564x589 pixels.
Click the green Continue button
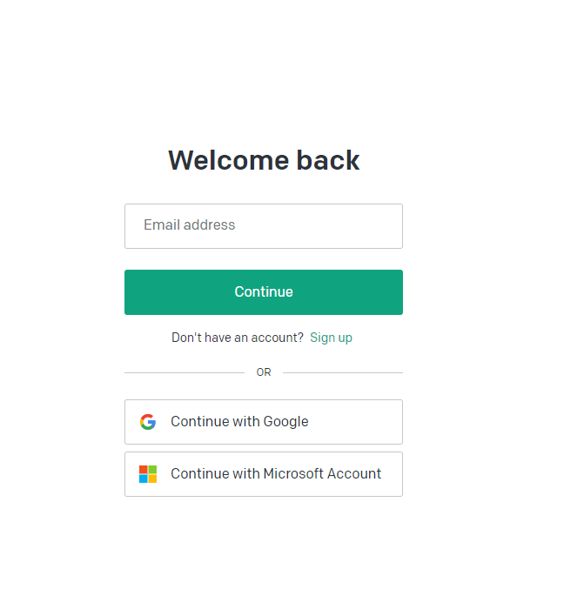[264, 292]
